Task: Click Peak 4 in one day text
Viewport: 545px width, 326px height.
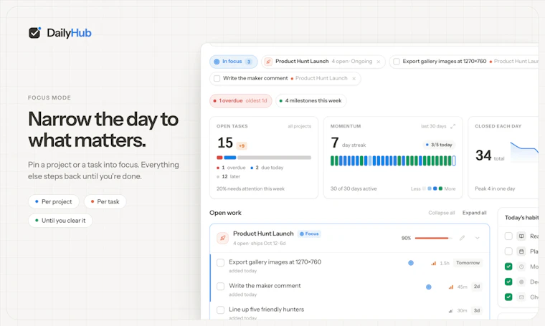Action: click(x=495, y=189)
